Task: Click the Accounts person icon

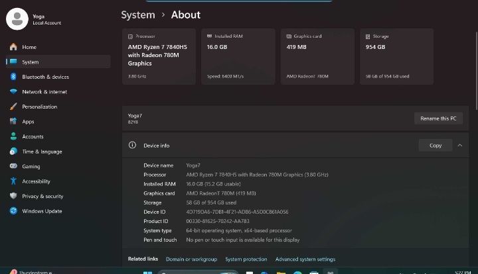Action: pos(13,136)
